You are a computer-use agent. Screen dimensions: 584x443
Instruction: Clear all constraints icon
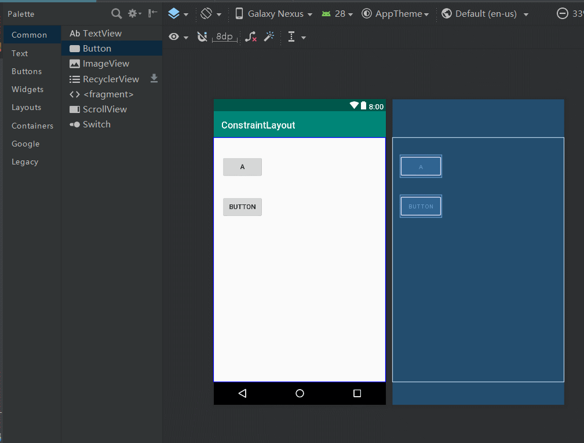251,37
